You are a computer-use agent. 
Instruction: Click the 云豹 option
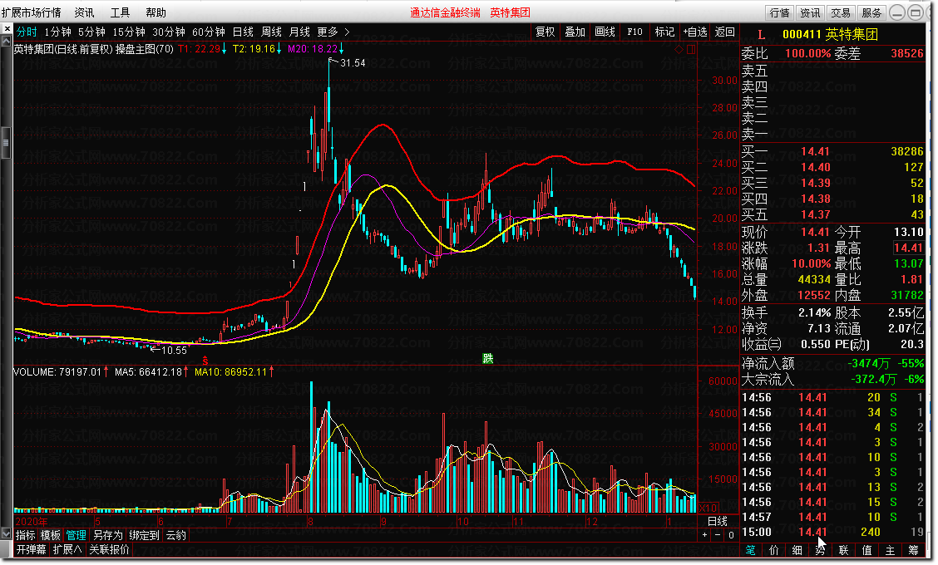pos(176,535)
